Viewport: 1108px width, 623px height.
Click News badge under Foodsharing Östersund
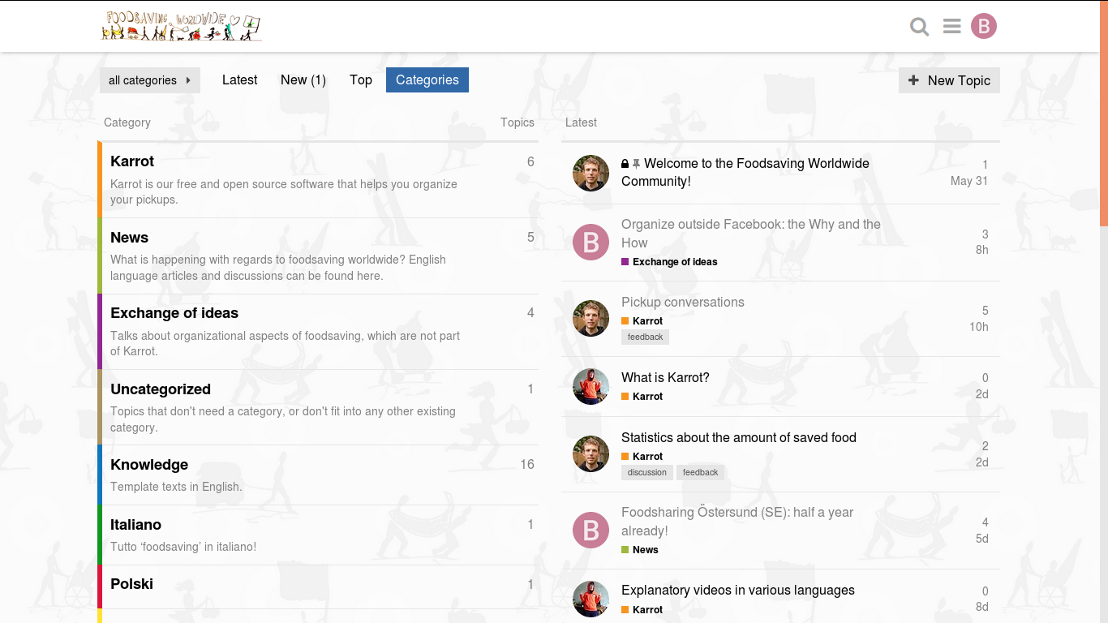click(640, 550)
